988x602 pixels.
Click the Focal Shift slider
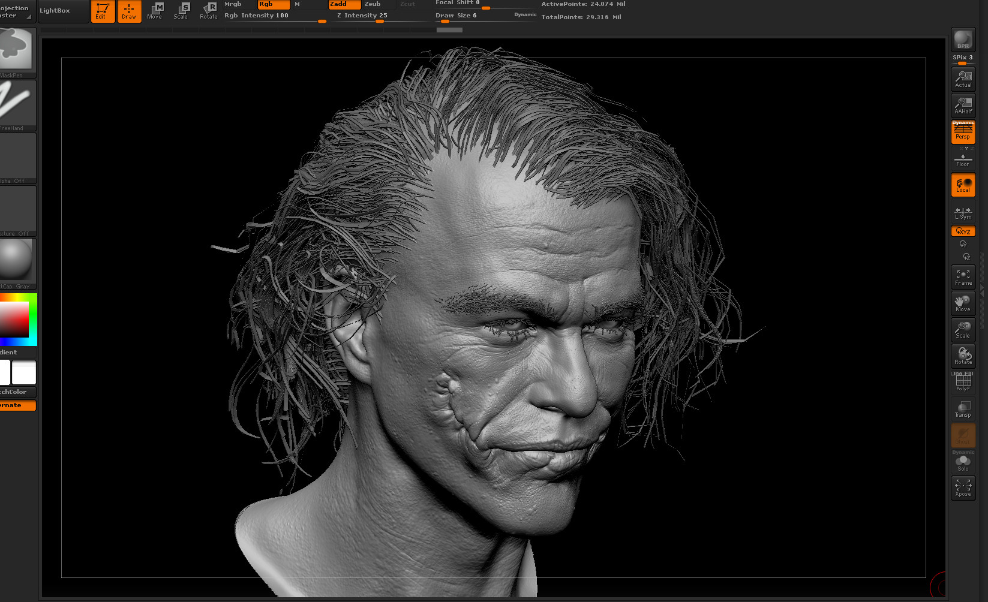pyautogui.click(x=485, y=4)
